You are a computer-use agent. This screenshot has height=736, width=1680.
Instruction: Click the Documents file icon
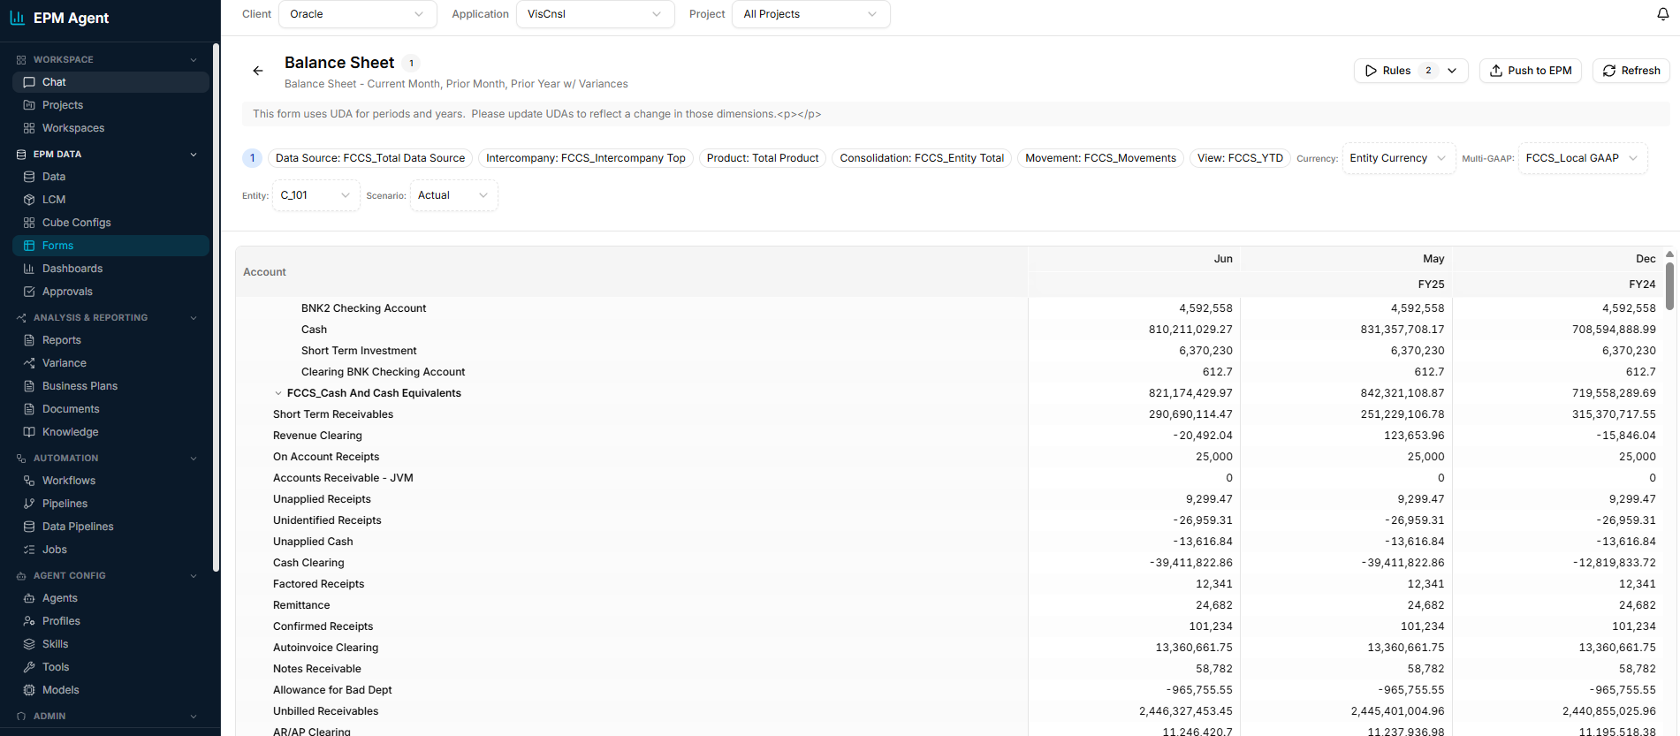click(x=29, y=409)
